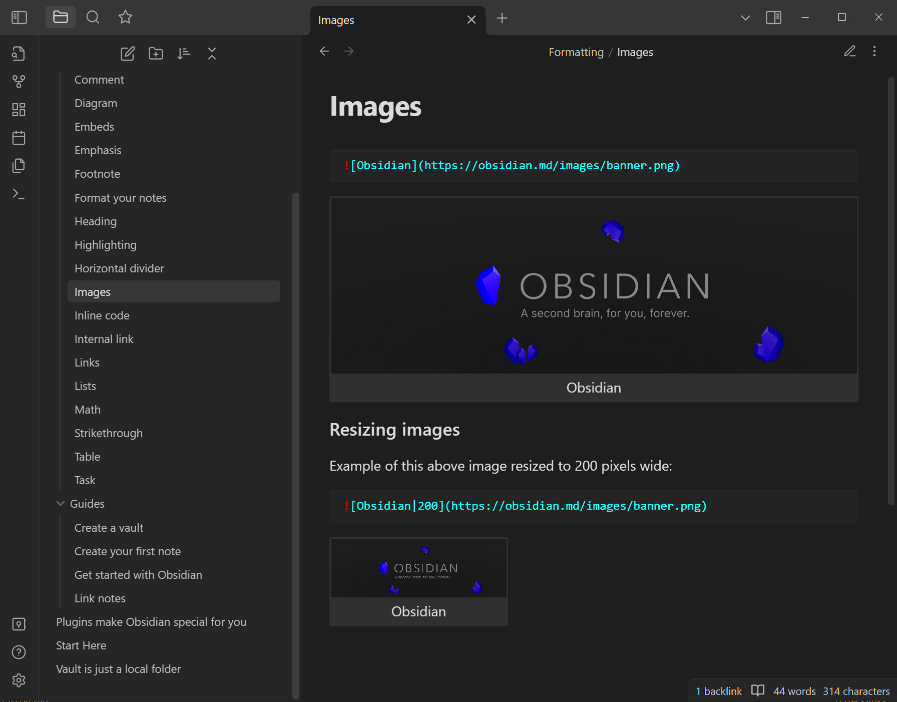
Task: Click the note pane vertical scrollbar
Action: (891, 290)
